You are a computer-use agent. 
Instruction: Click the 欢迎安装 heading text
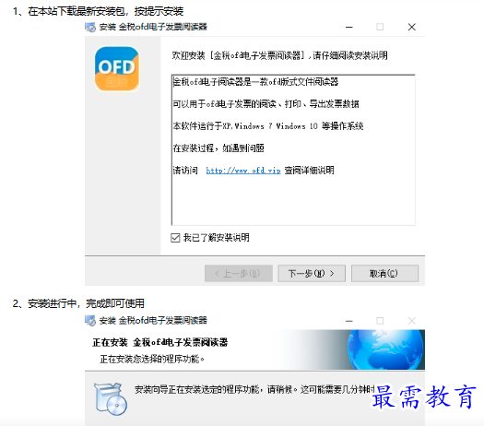click(x=279, y=55)
